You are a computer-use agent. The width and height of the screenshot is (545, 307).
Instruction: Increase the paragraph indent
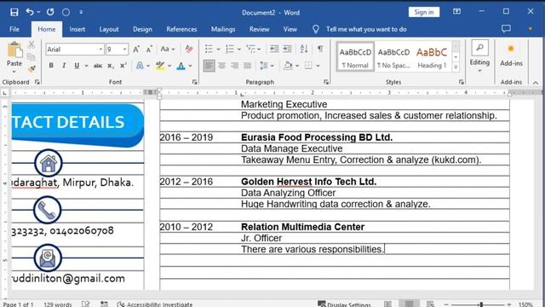pyautogui.click(x=287, y=49)
